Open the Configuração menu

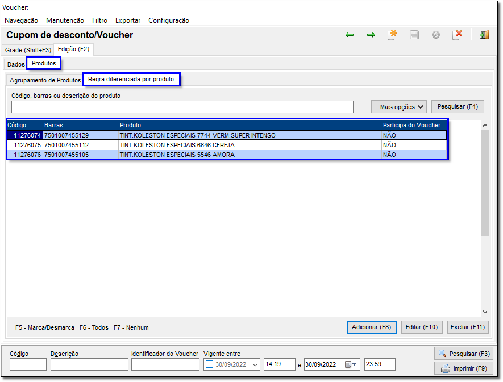click(x=169, y=20)
